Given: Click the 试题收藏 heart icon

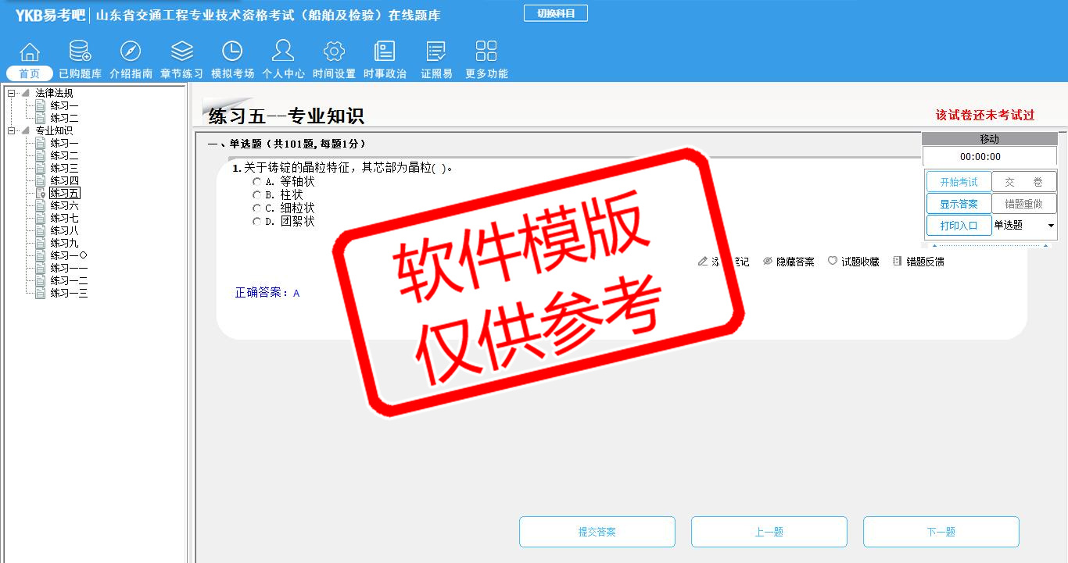Looking at the screenshot, I should pyautogui.click(x=833, y=262).
